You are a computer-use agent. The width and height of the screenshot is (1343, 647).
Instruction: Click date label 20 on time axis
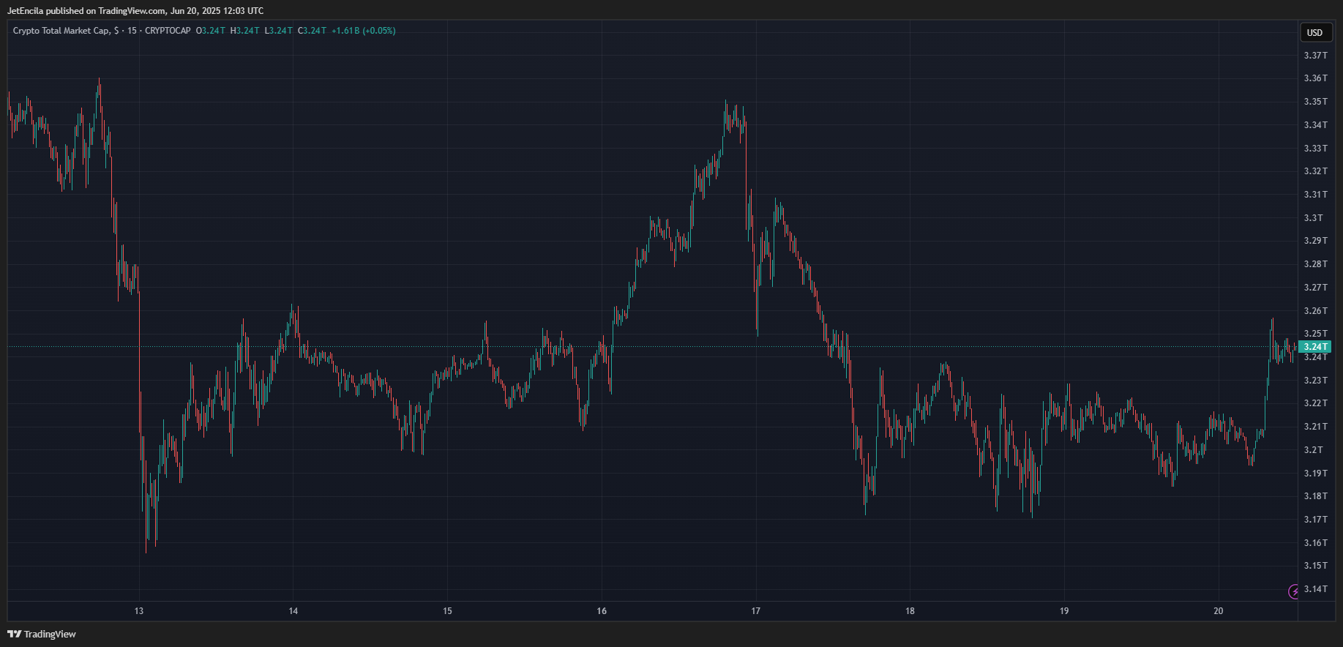1218,611
